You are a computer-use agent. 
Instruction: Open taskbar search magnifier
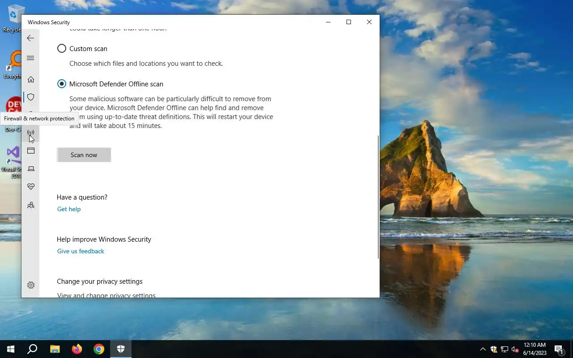32,349
